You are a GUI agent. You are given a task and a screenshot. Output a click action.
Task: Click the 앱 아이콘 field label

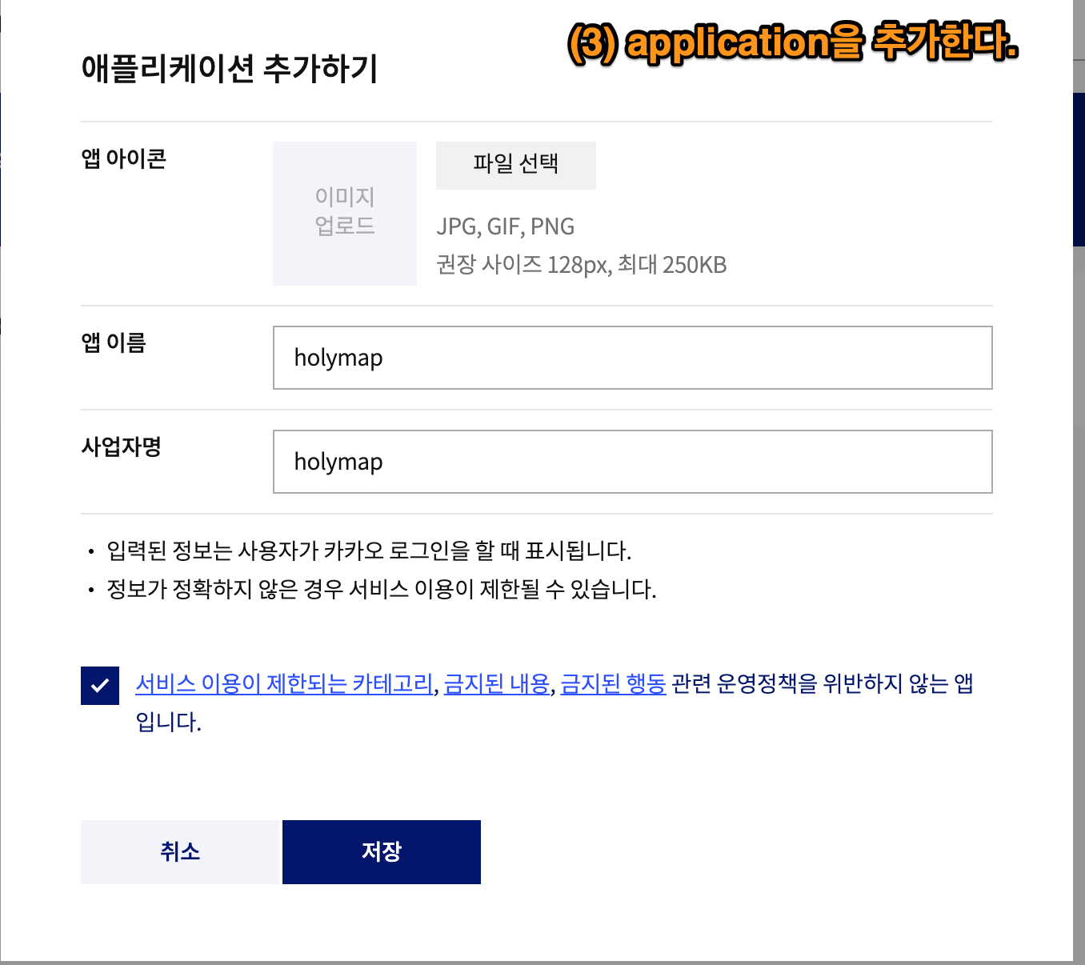point(123,159)
